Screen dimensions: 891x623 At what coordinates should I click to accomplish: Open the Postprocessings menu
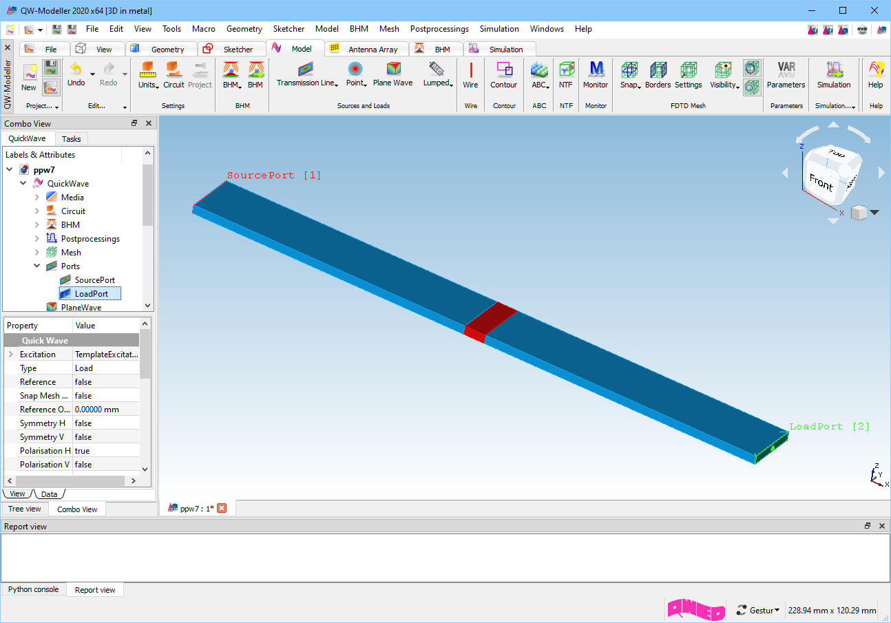point(439,29)
